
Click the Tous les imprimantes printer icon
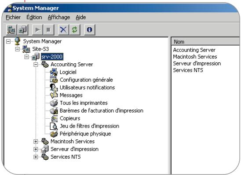click(54, 103)
